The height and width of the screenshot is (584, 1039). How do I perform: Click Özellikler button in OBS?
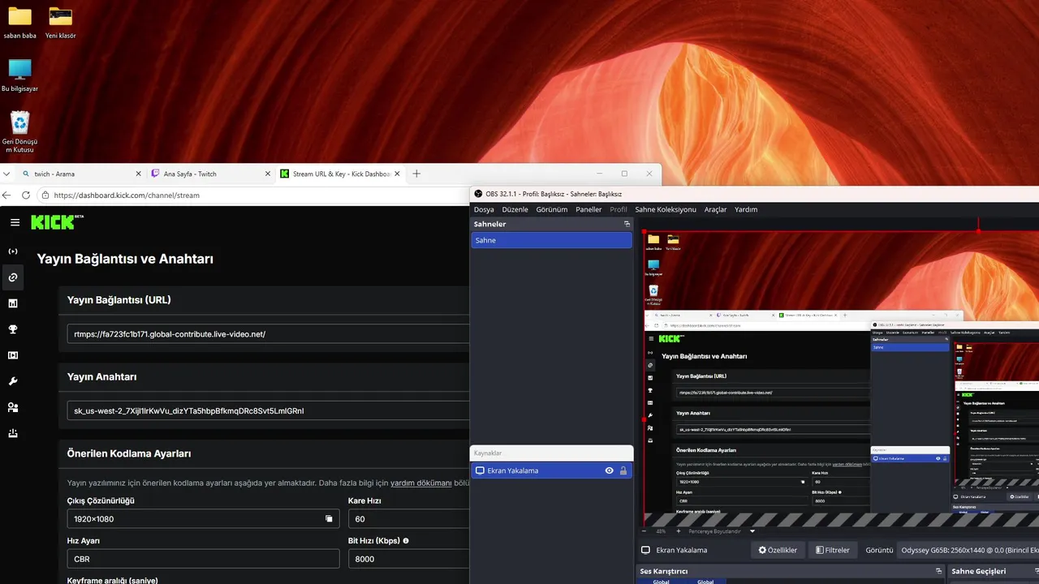coord(778,550)
